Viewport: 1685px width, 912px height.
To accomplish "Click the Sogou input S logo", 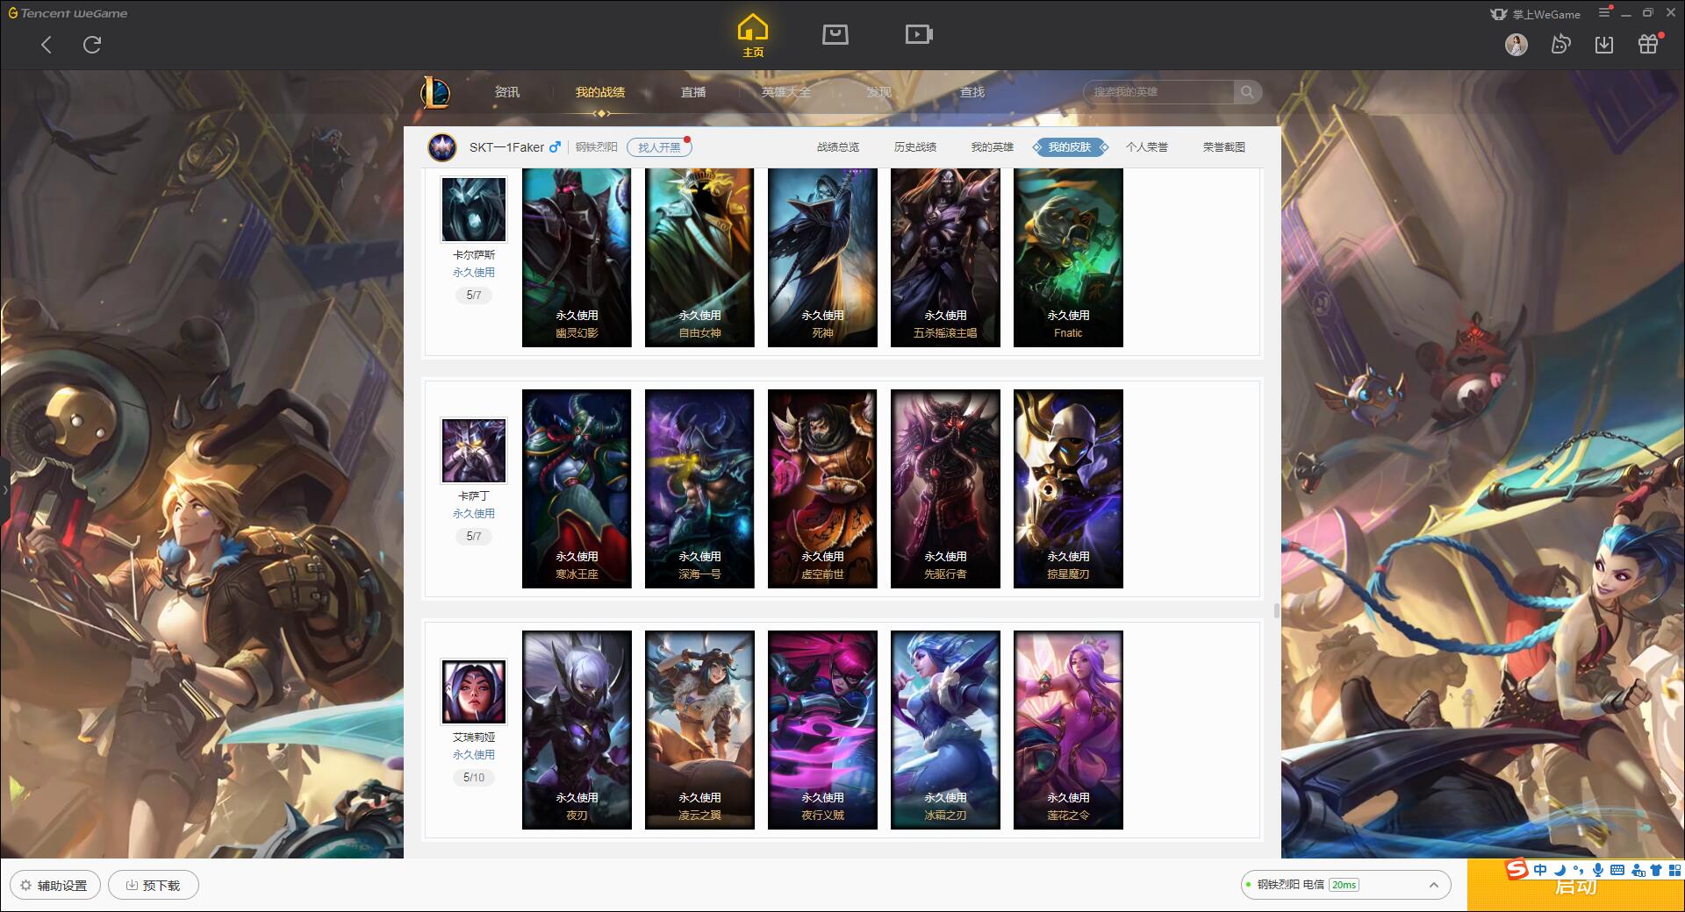I will click(1516, 869).
